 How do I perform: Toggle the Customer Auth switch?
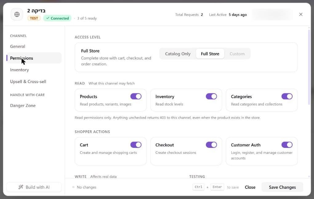[x=287, y=145]
